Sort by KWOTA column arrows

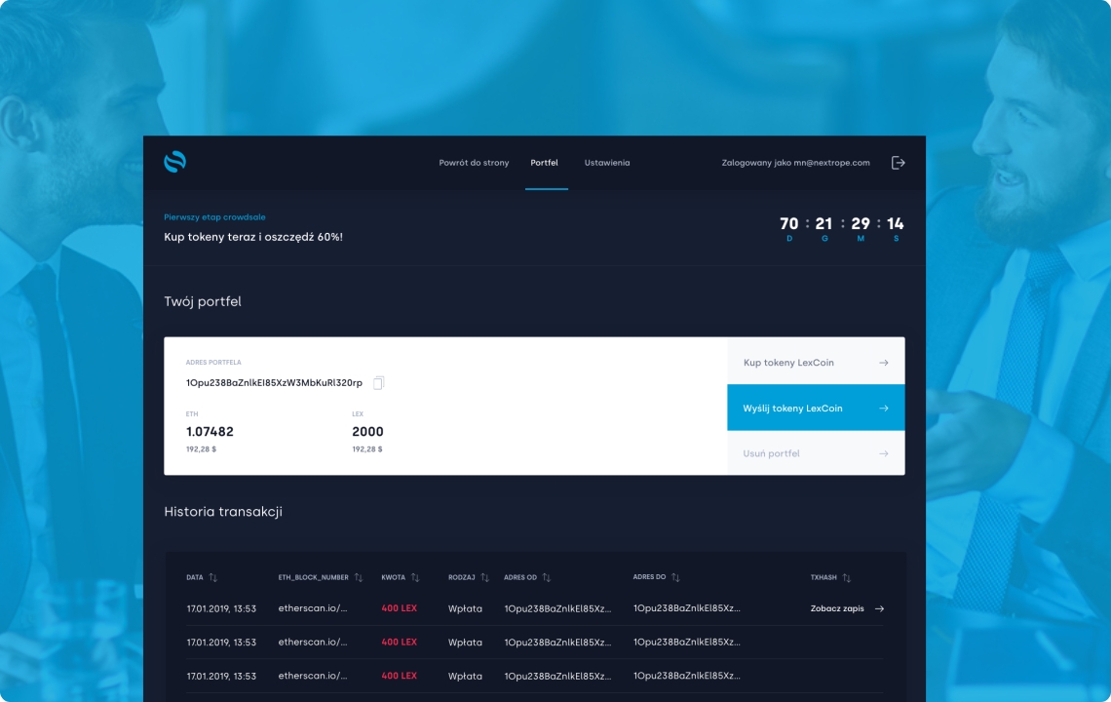415,577
